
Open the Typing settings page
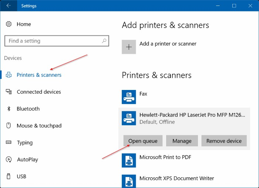point(25,143)
